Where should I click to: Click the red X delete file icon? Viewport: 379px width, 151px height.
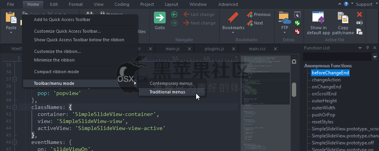coord(359,14)
